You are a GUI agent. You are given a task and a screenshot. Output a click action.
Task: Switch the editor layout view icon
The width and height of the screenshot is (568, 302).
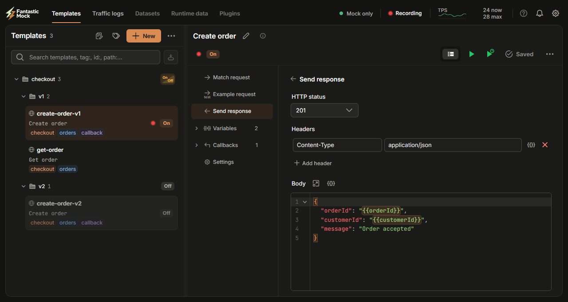click(x=450, y=54)
